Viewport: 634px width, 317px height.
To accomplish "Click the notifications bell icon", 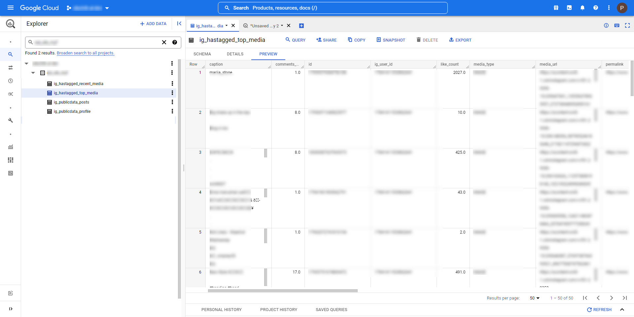I will (x=582, y=8).
